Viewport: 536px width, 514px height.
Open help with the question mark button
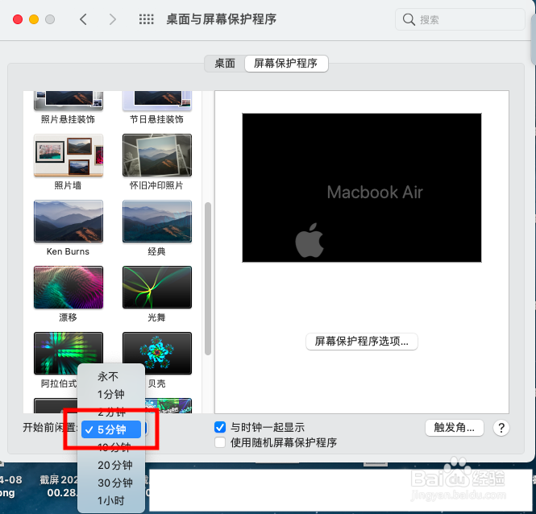501,428
